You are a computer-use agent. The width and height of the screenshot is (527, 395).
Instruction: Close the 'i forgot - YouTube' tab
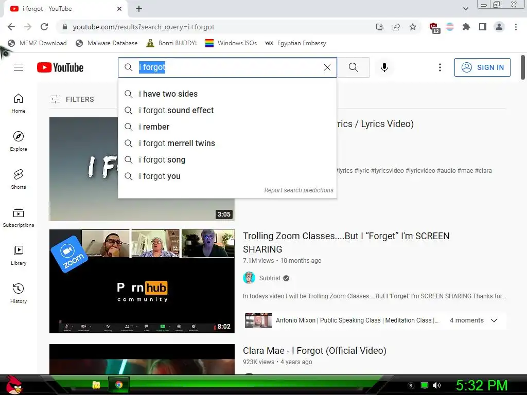tap(119, 9)
